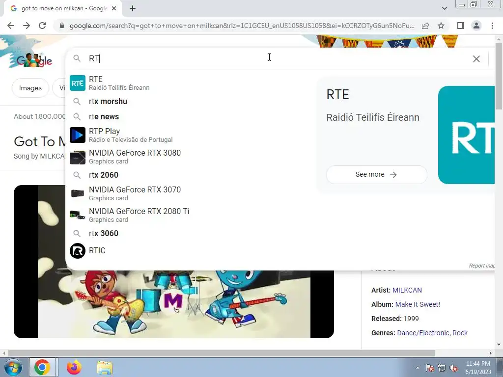Image resolution: width=503 pixels, height=377 pixels.
Task: Open the Chrome three-dot menu
Action: coord(492,26)
